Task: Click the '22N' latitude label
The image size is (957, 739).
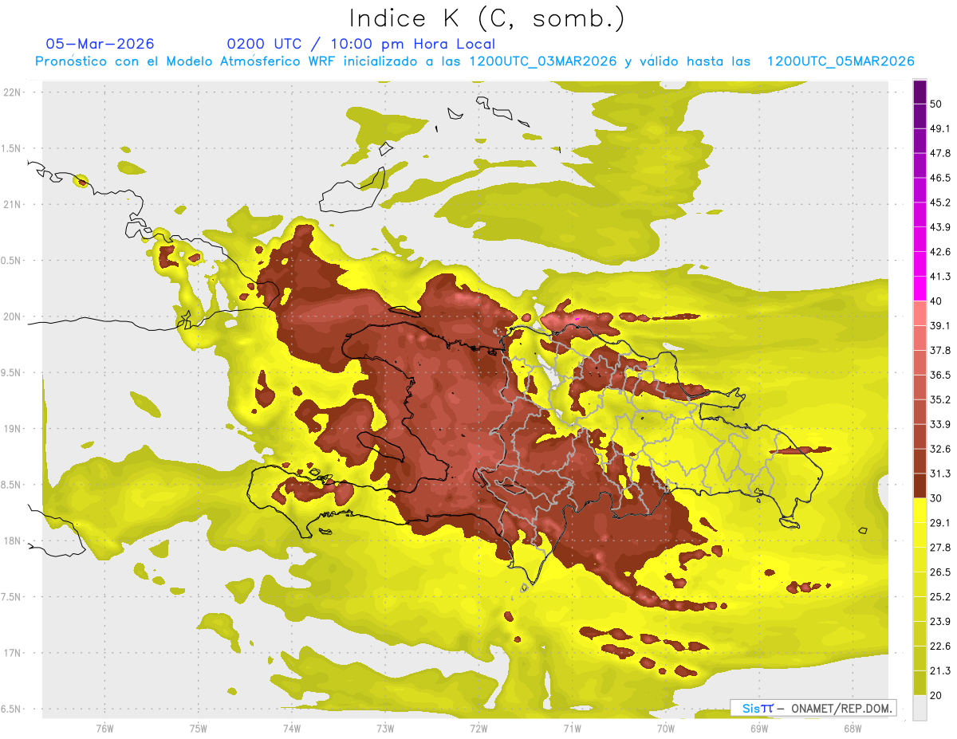Action: 12,92
